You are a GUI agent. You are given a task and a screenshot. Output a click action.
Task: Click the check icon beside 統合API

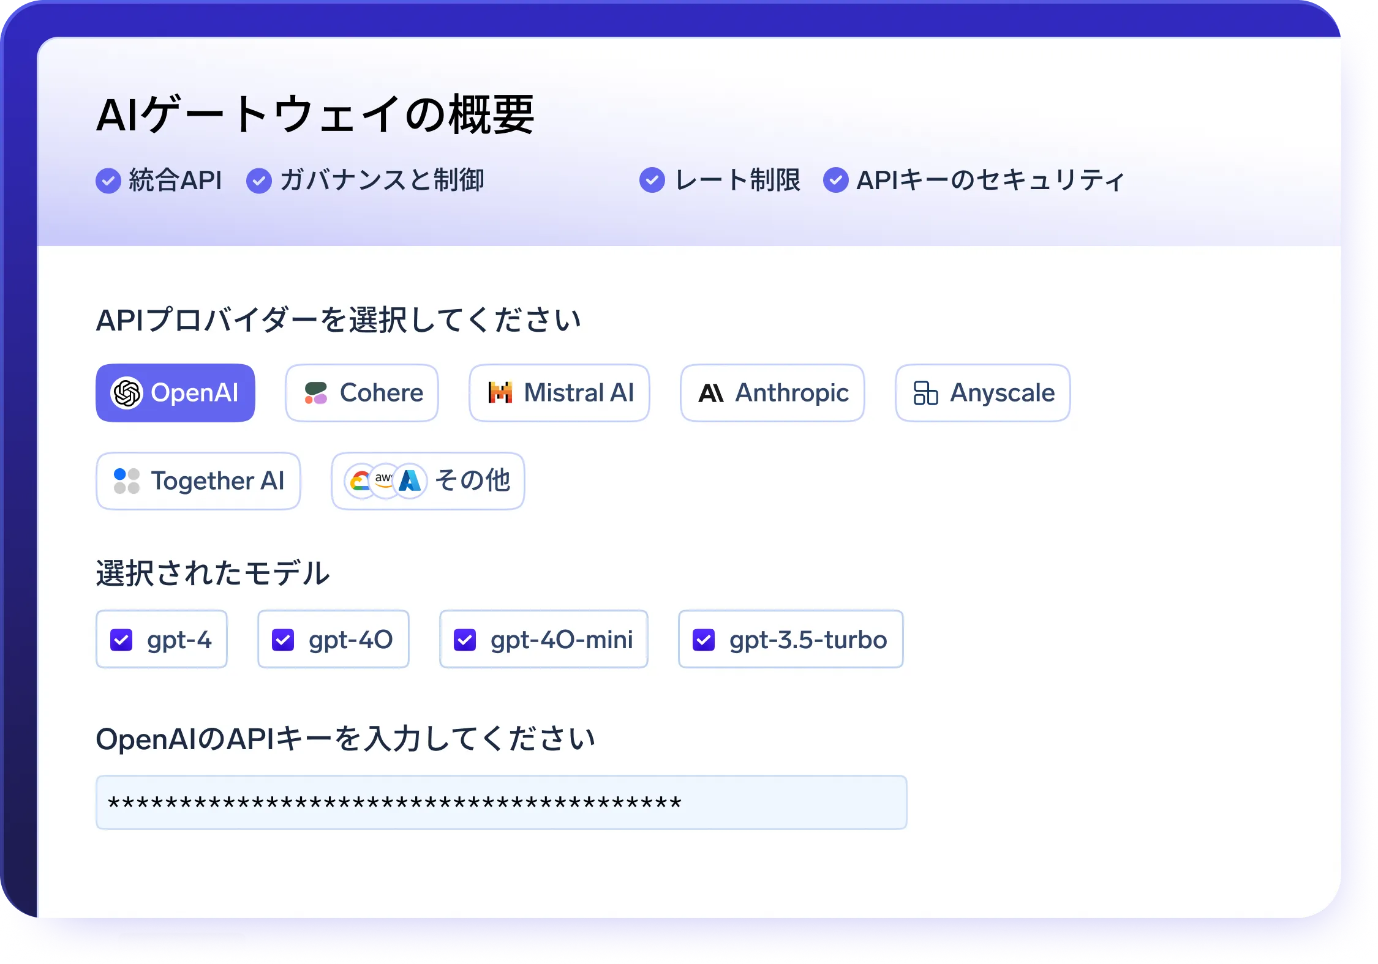pyautogui.click(x=108, y=181)
